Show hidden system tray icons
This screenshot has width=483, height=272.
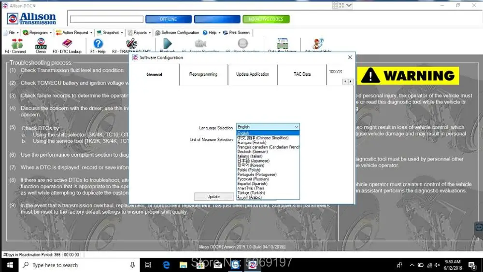click(412, 265)
